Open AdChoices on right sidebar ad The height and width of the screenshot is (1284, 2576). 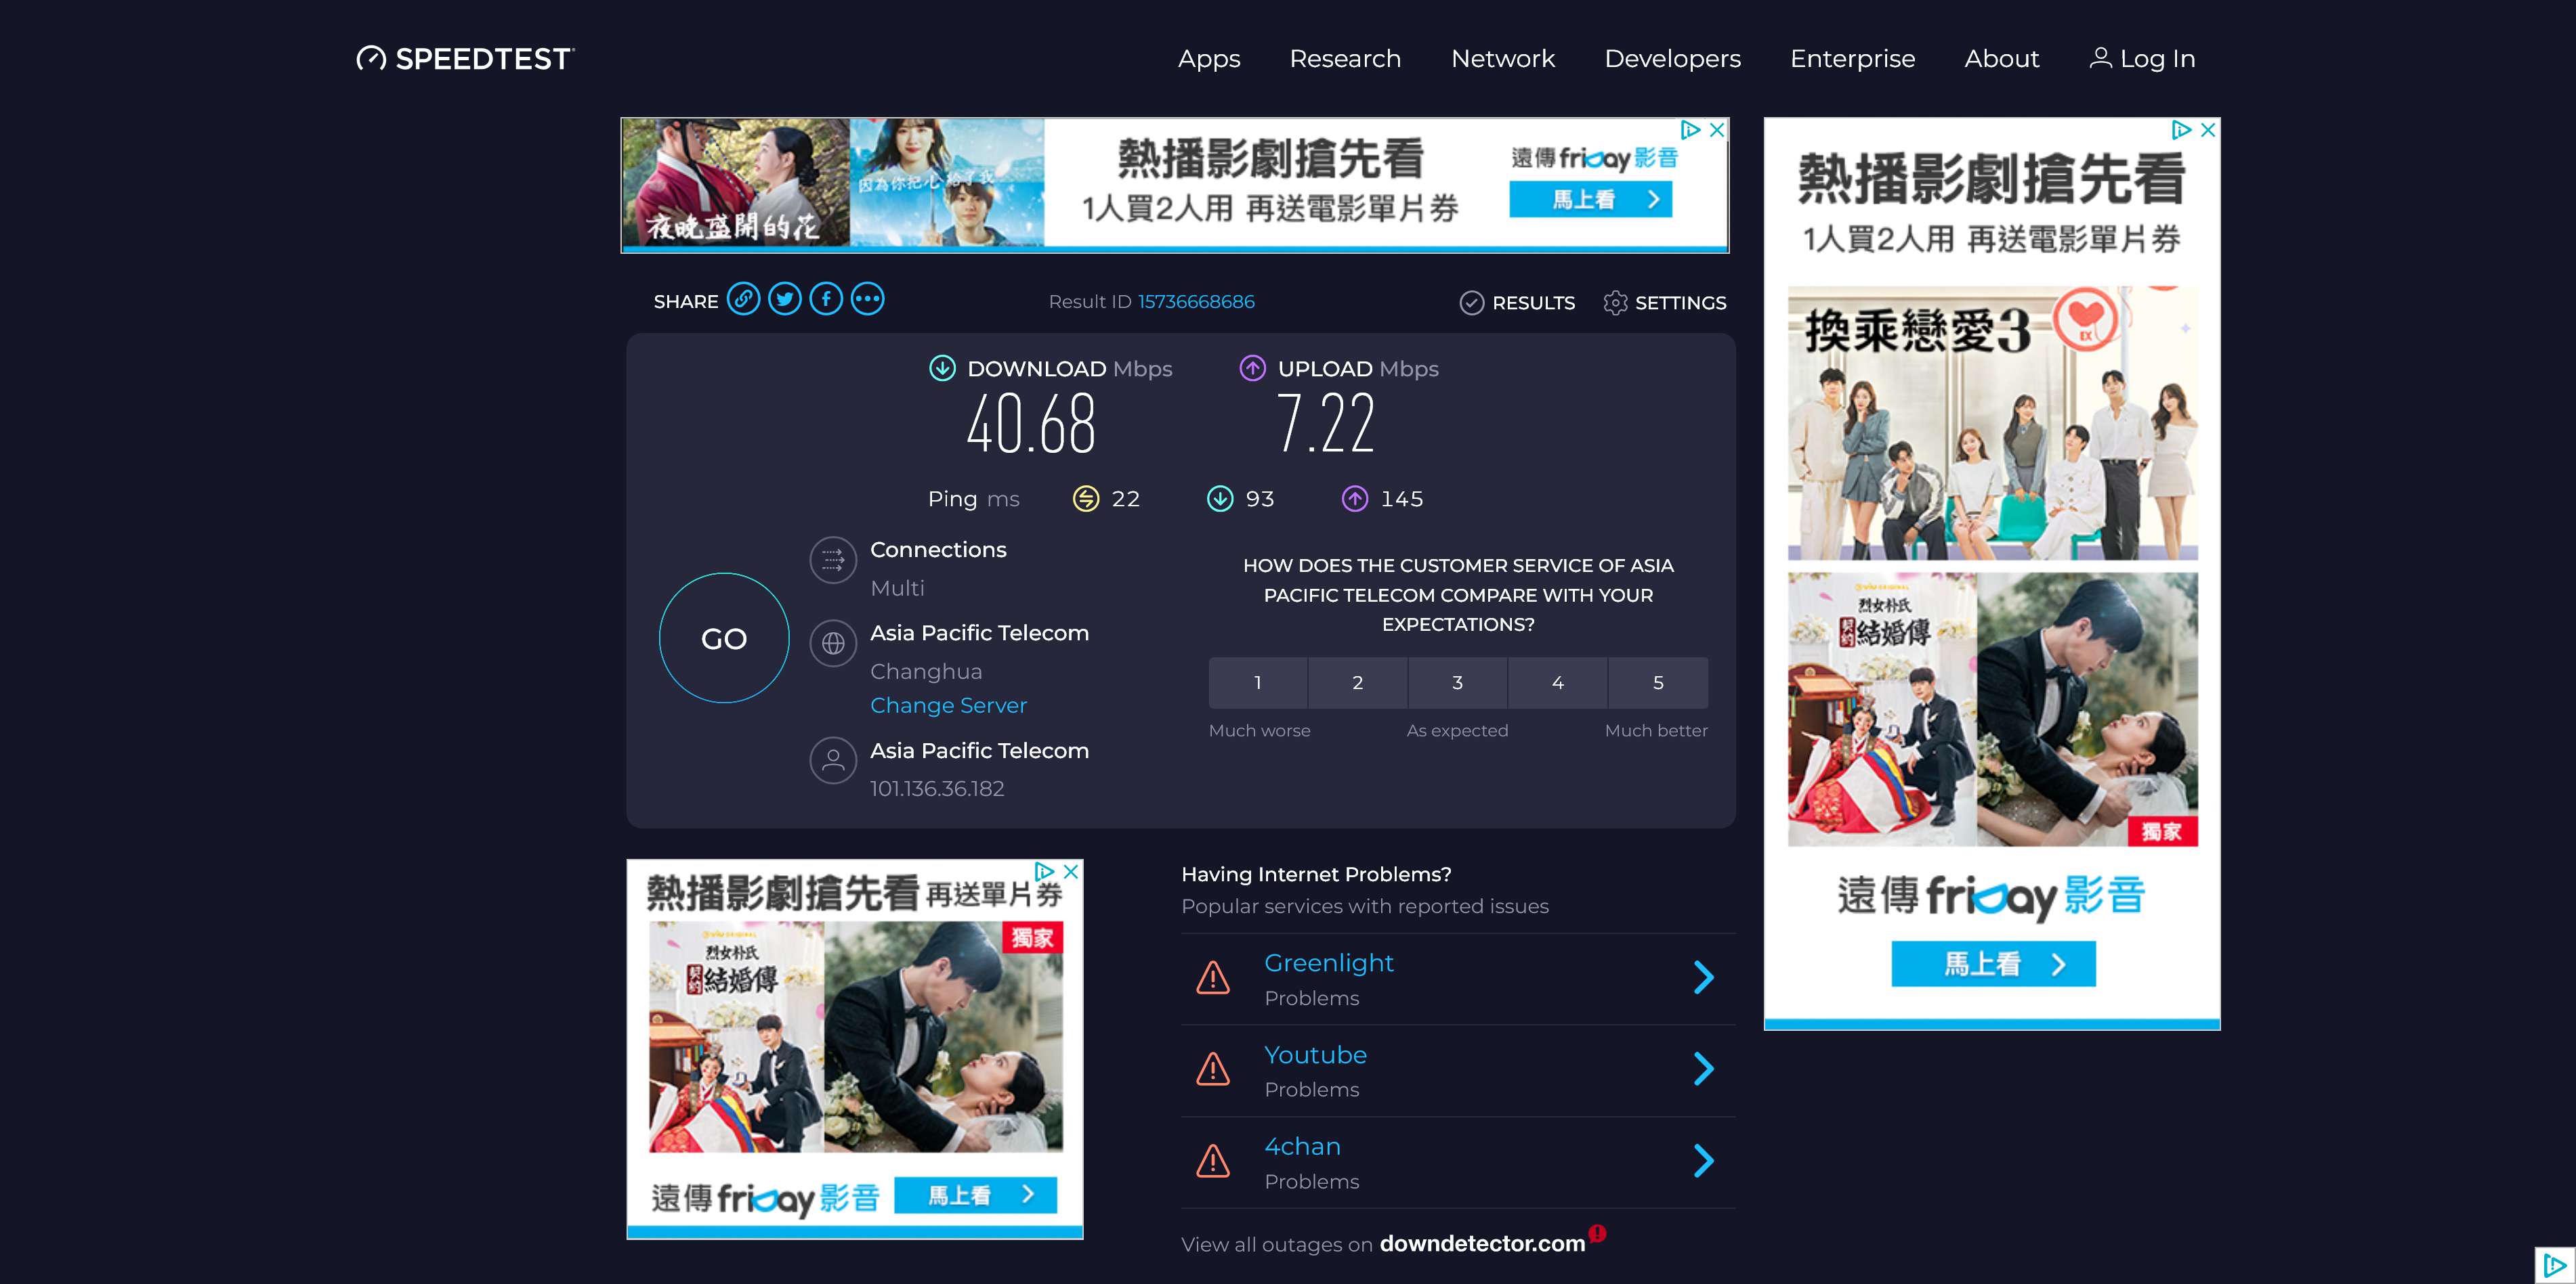2182,130
